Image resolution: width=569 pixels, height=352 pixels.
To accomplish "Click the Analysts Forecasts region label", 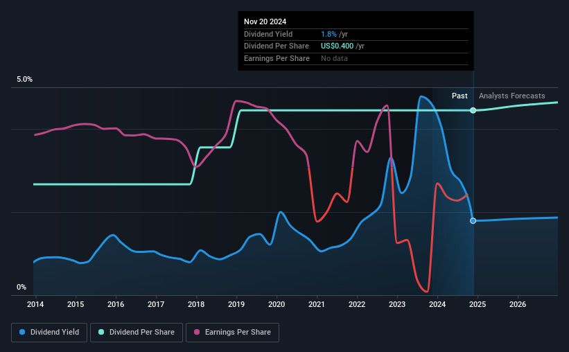I will tap(511, 96).
